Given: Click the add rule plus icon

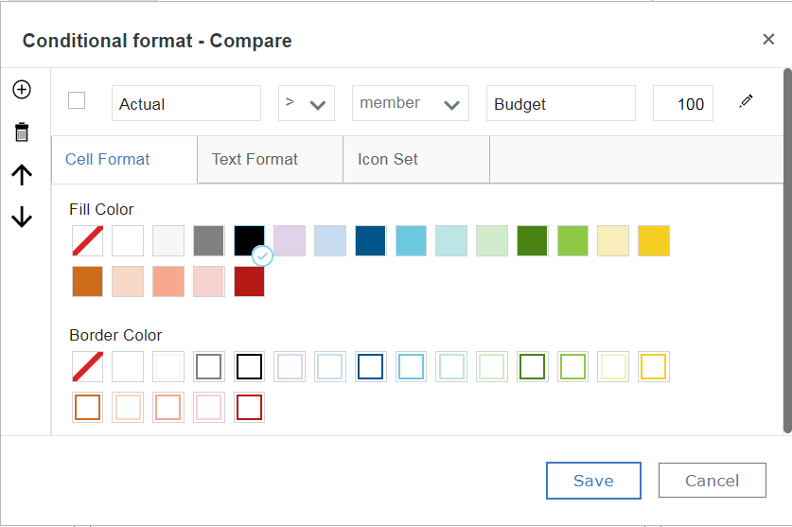Looking at the screenshot, I should pos(22,90).
